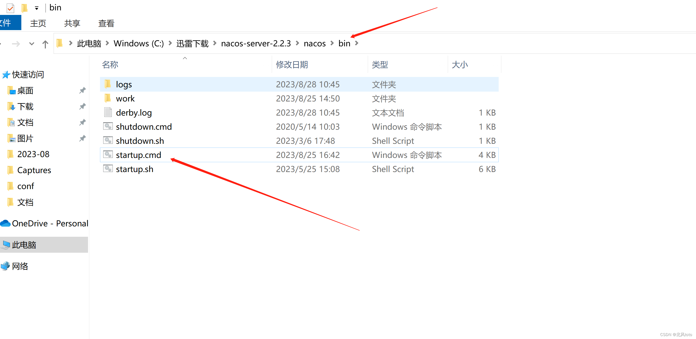
Task: Click 迅雷下载 breadcrumb segment
Action: (192, 43)
